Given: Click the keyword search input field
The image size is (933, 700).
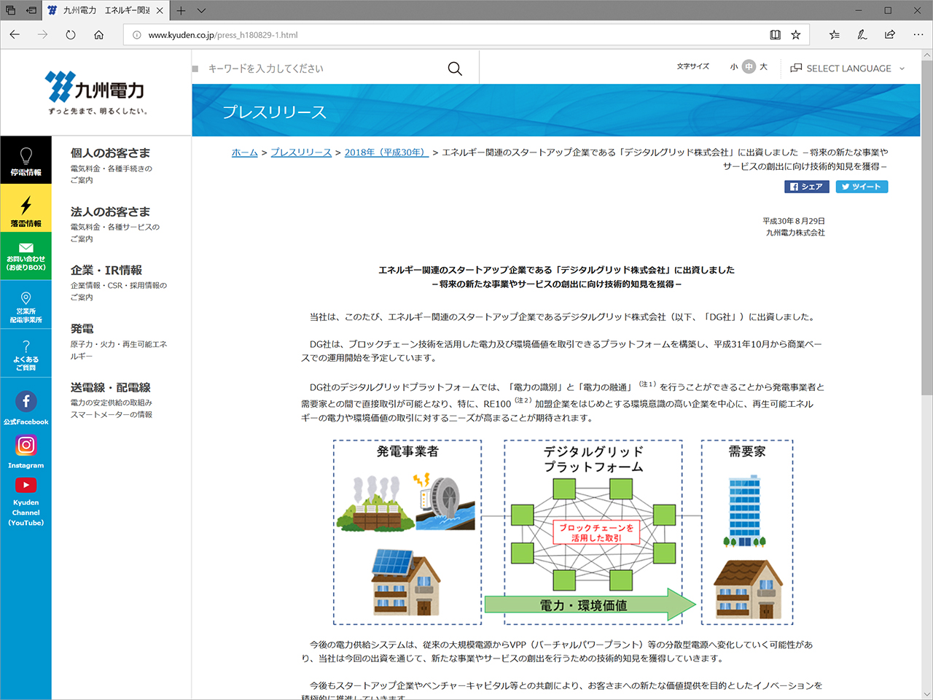Looking at the screenshot, I should pos(313,68).
